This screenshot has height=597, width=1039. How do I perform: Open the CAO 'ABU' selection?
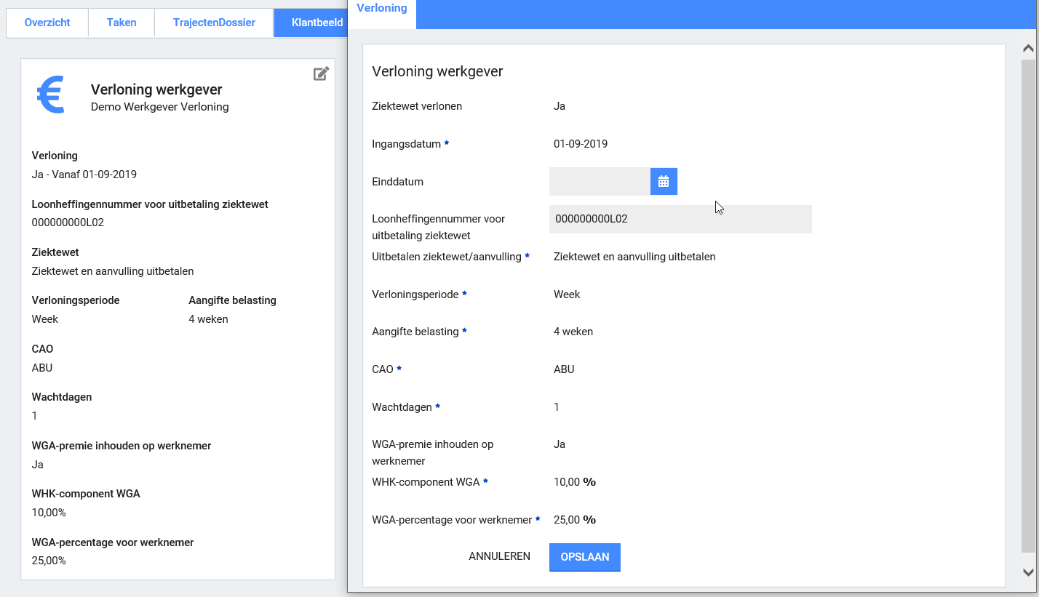click(x=564, y=369)
